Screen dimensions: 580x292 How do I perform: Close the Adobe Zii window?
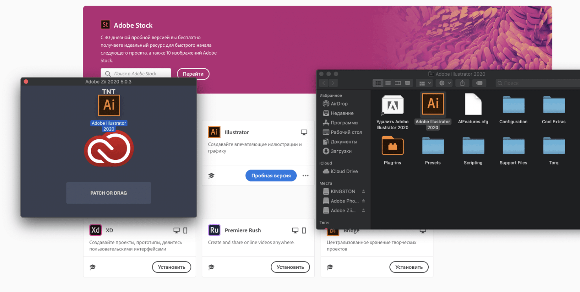(26, 82)
